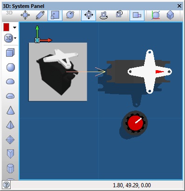Image resolution: width=185 pixels, height=191 pixels.
Task: Toggle the active scale object tool
Action: (x=55, y=15)
